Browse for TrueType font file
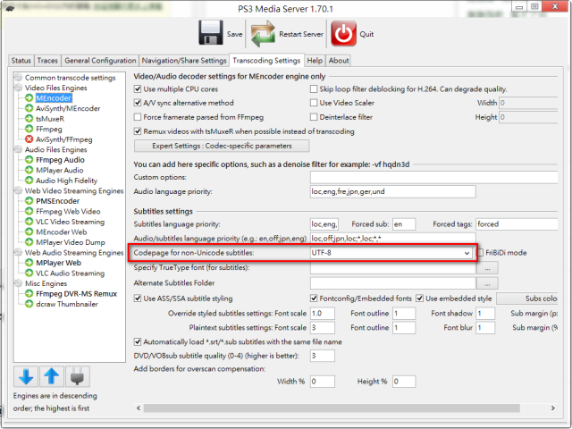Image resolution: width=572 pixels, height=429 pixels. click(x=487, y=268)
